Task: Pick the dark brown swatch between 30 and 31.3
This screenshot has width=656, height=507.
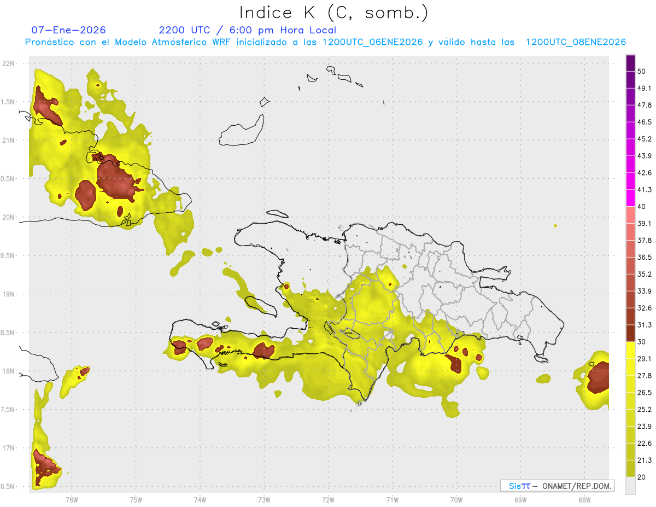Action: [630, 334]
